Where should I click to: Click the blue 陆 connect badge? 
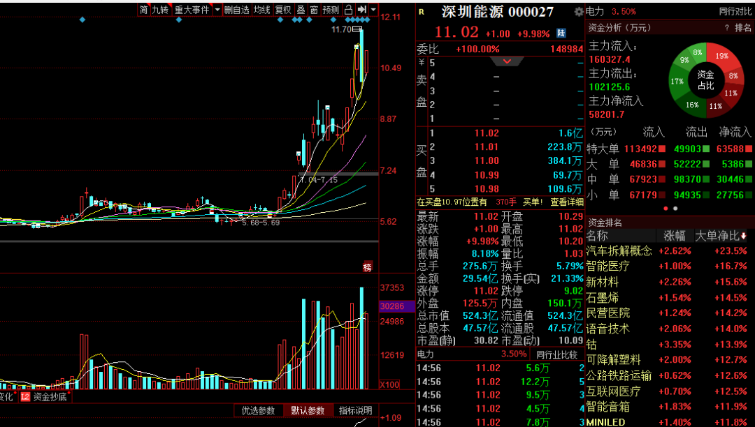[x=561, y=33]
